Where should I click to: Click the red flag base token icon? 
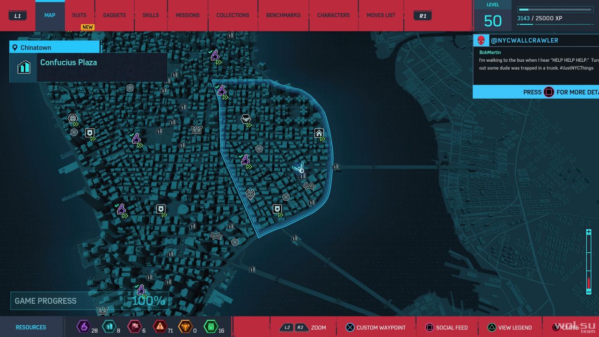[x=134, y=327]
